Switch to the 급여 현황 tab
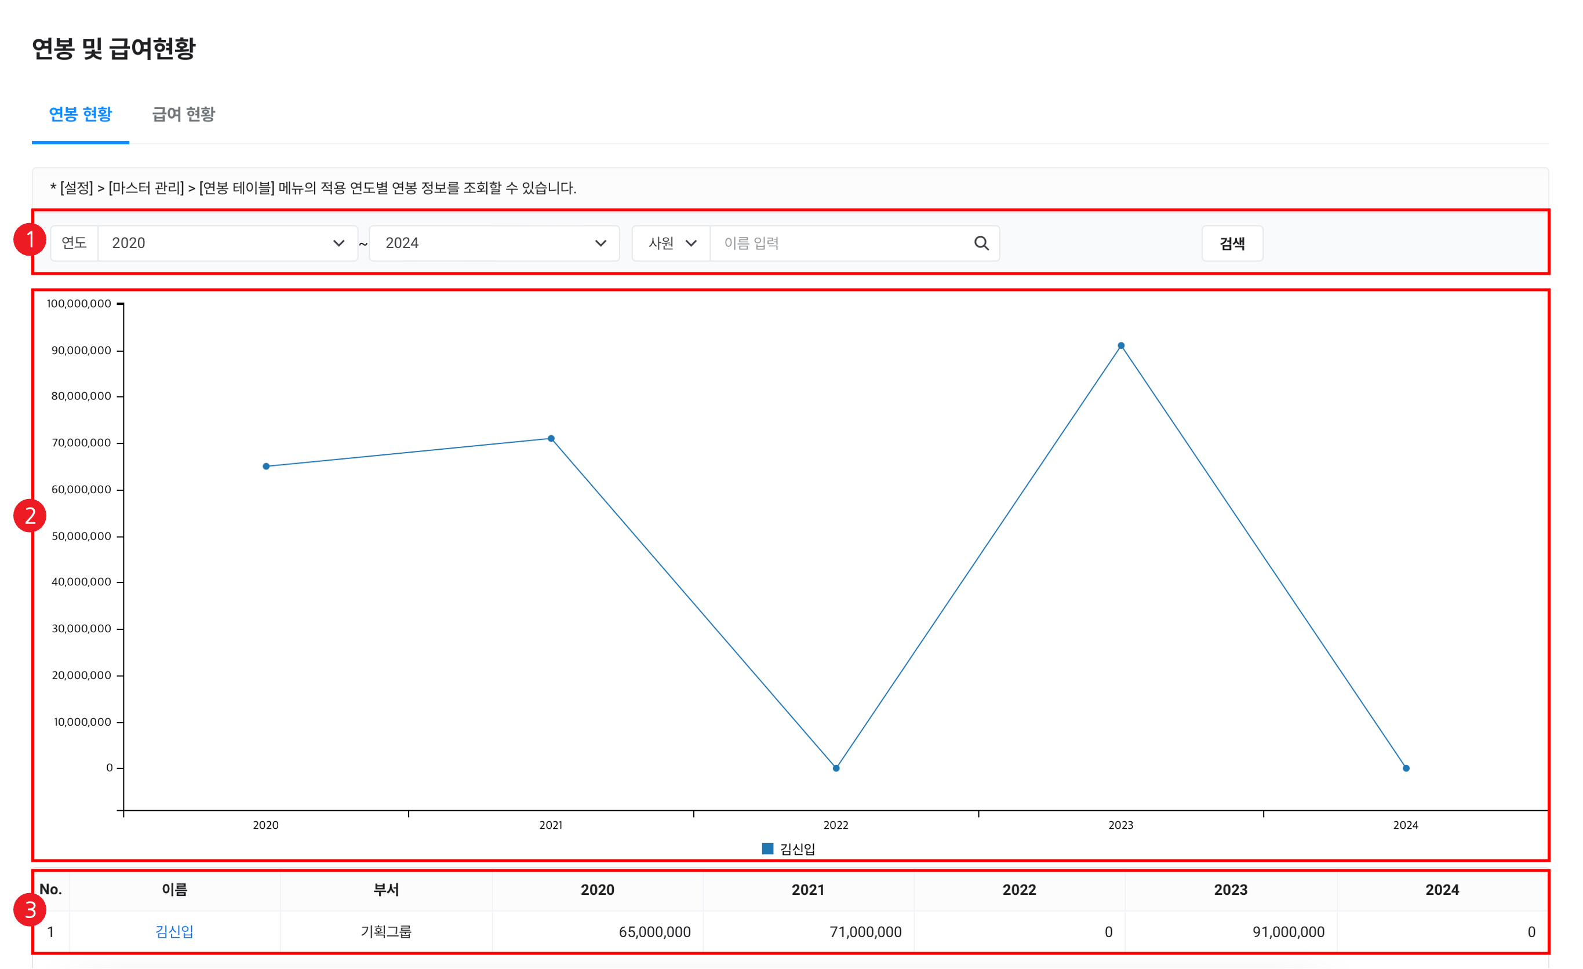This screenshot has height=969, width=1583. pos(183,114)
